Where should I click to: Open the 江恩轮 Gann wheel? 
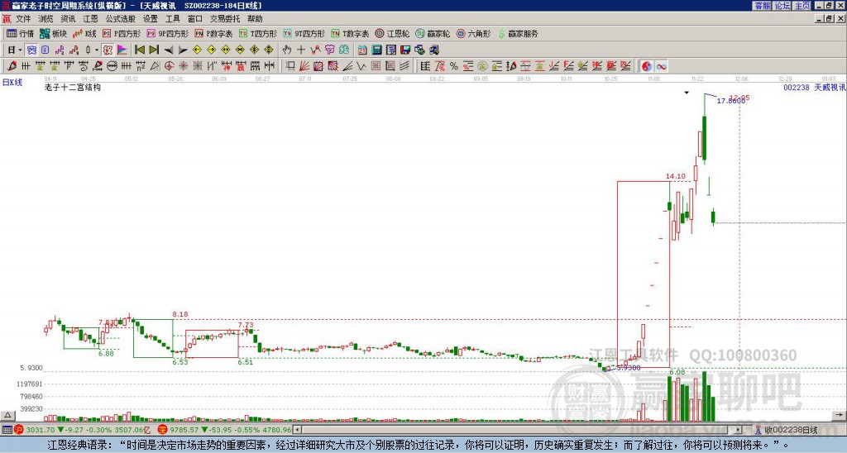[x=392, y=34]
